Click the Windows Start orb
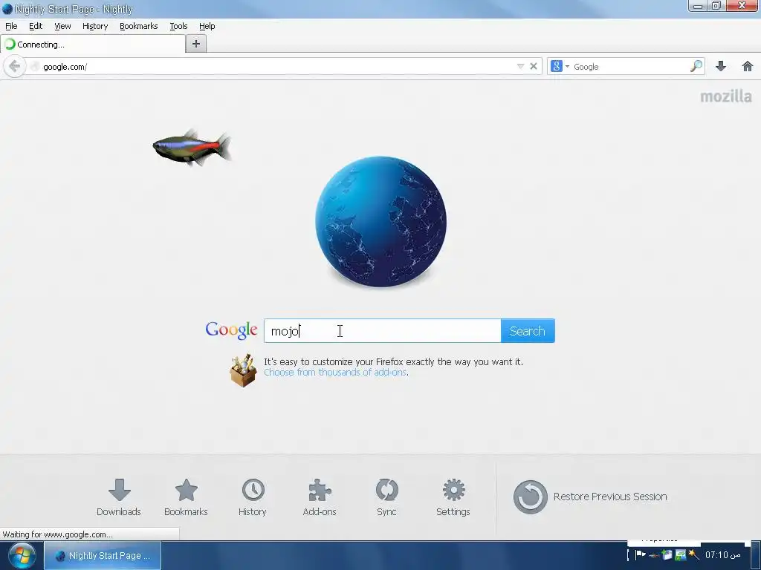761x570 pixels. tap(21, 555)
